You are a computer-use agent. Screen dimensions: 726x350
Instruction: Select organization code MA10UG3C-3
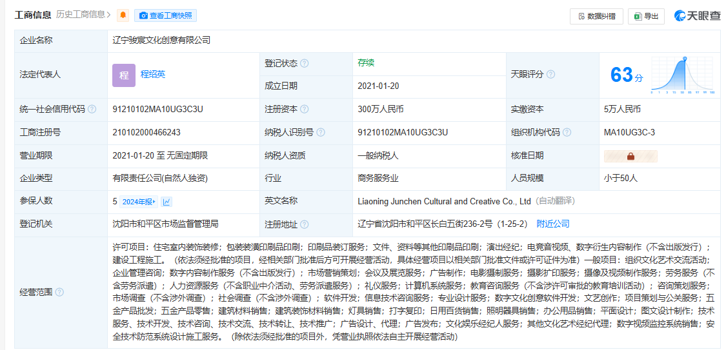click(x=629, y=133)
